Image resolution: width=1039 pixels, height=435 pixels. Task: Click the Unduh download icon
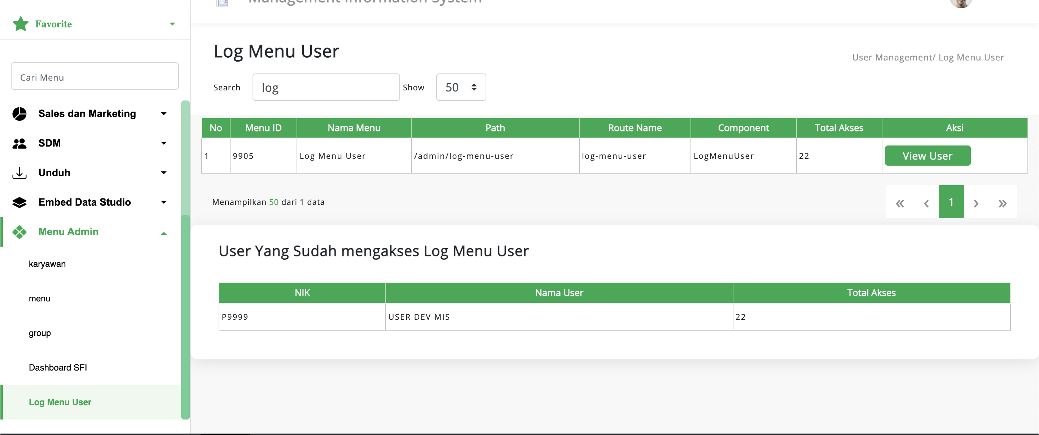19,173
